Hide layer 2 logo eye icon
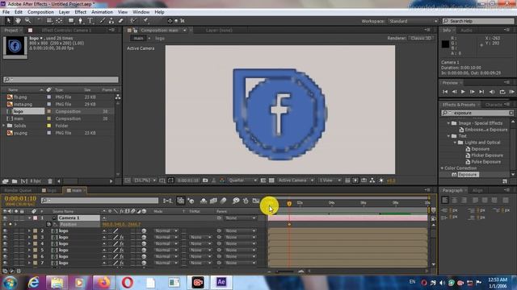Image resolution: width=517 pixels, height=290 pixels. (5, 231)
